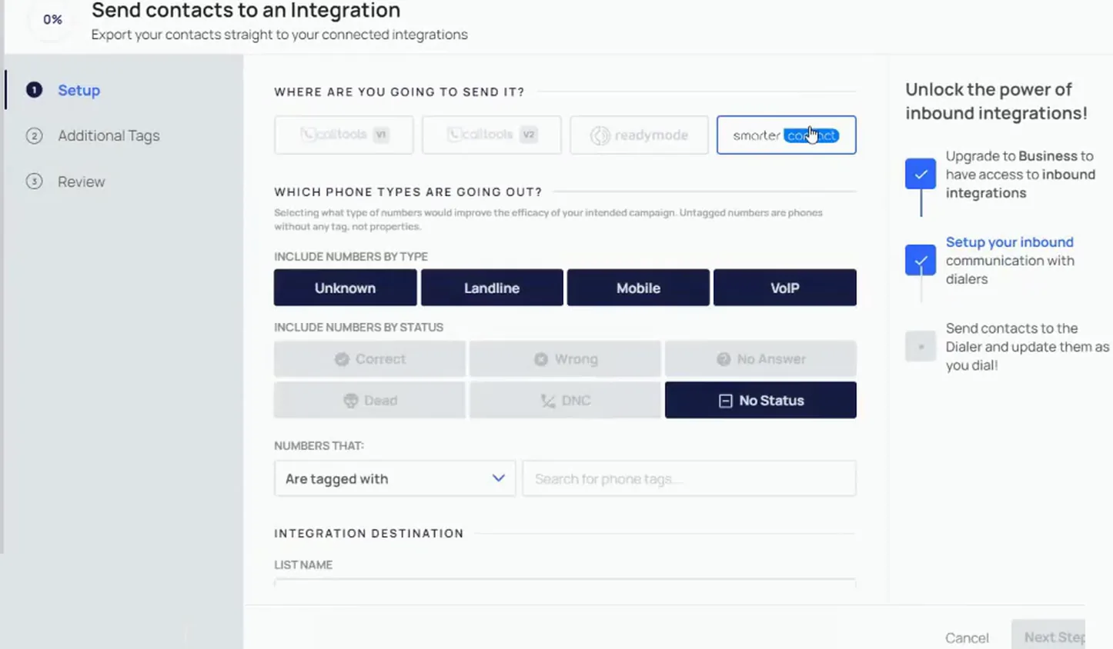Open the 'Setup your inbound' link
Screen dimensions: 1113x649
coord(1009,241)
